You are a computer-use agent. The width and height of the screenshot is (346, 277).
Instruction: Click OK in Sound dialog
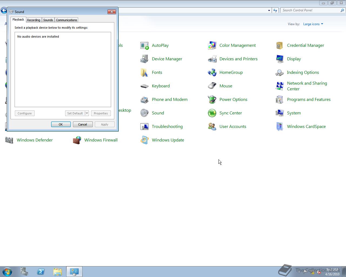coord(61,124)
